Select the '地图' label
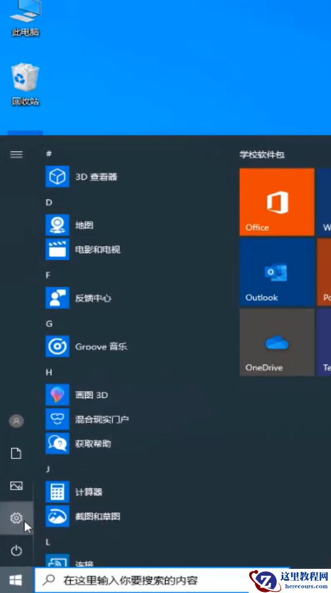The width and height of the screenshot is (331, 593). pos(84,225)
